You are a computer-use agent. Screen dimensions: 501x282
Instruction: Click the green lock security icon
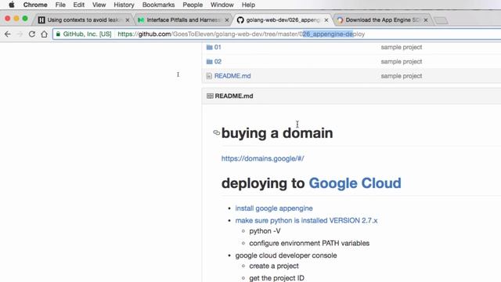tap(58, 34)
